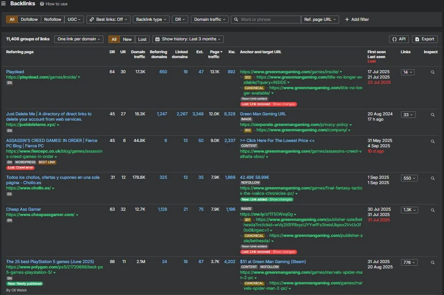Expand the 550 links dropdown
The image size is (444, 295).
tap(409, 178)
